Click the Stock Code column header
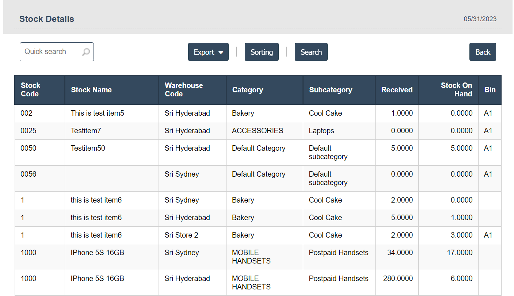Viewport: 514px width, 296px height. (31, 90)
